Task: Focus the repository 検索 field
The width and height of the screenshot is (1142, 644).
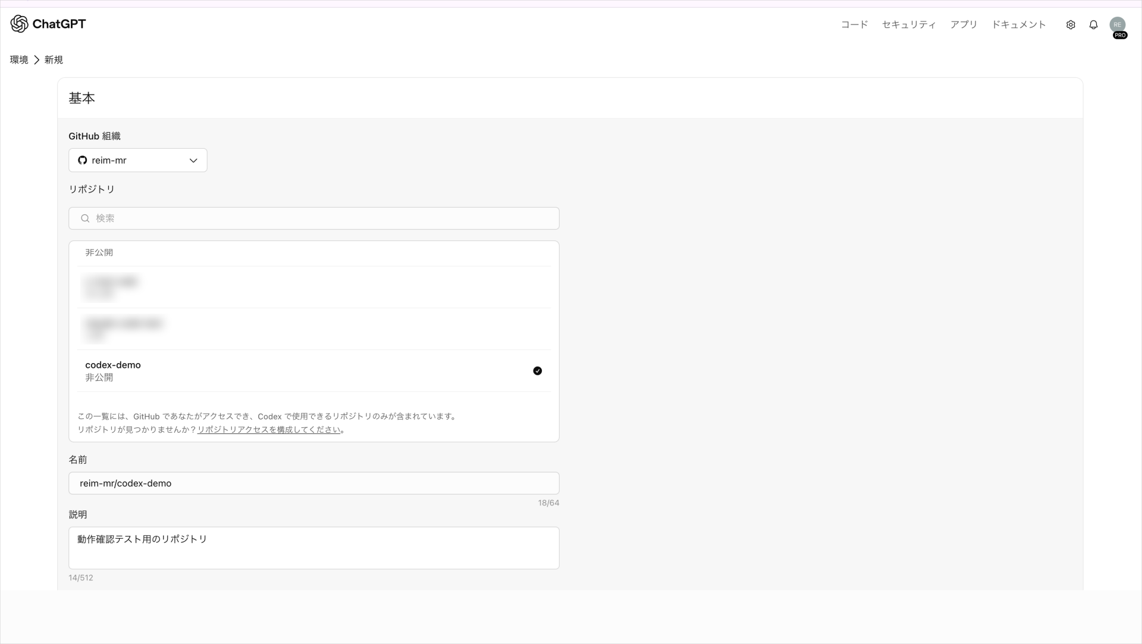Action: (314, 218)
